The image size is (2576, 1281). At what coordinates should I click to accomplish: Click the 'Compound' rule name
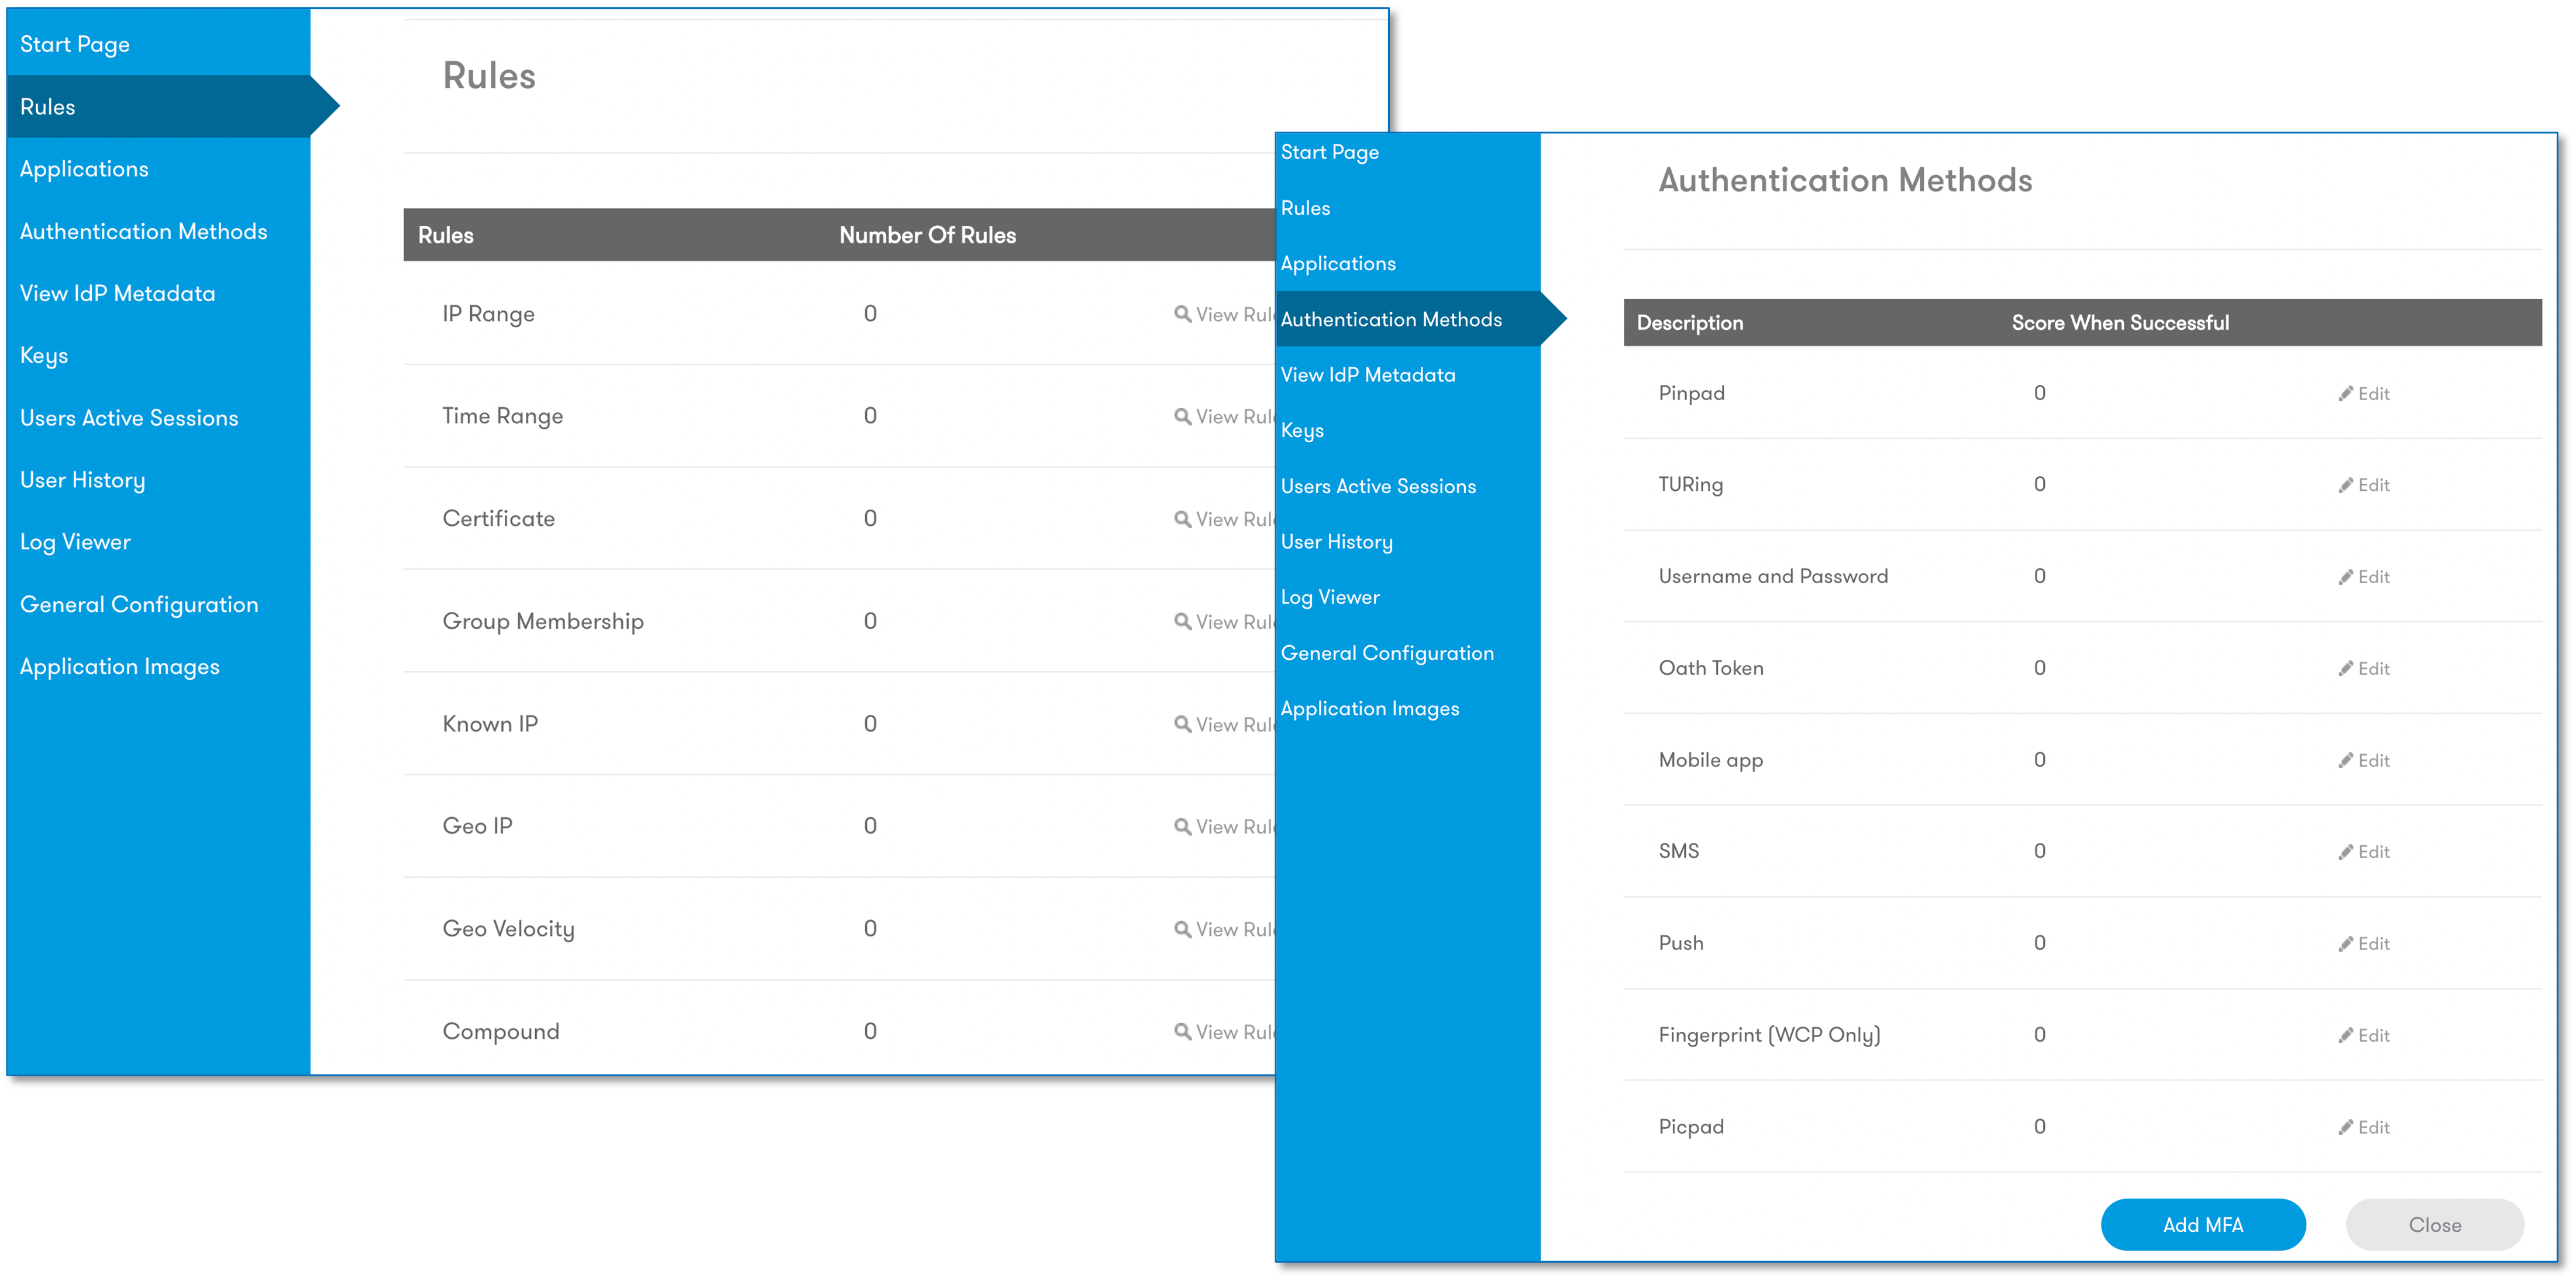tap(501, 1032)
